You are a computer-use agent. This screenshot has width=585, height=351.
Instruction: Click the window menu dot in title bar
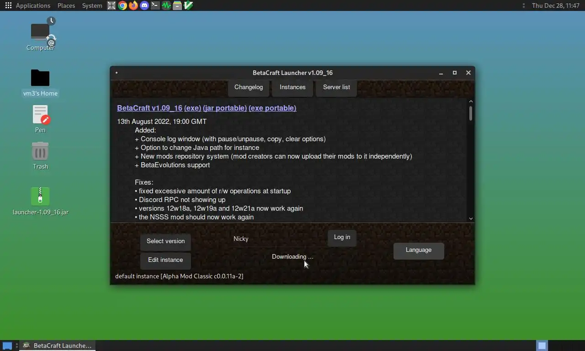click(117, 73)
